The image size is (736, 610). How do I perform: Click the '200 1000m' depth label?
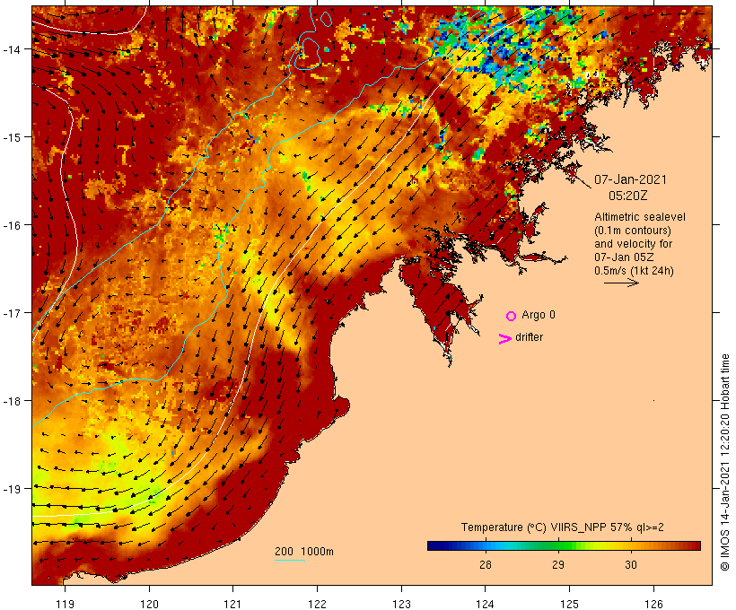[304, 552]
